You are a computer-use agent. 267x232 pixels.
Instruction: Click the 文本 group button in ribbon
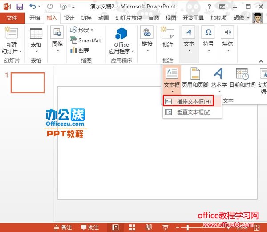pos(189,39)
